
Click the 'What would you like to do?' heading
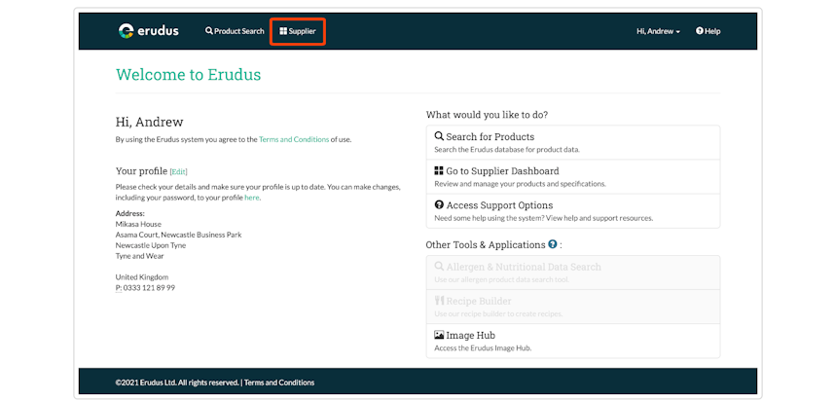488,115
